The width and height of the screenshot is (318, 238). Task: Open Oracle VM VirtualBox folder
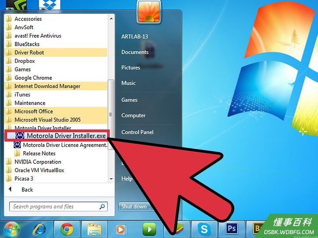point(56,170)
